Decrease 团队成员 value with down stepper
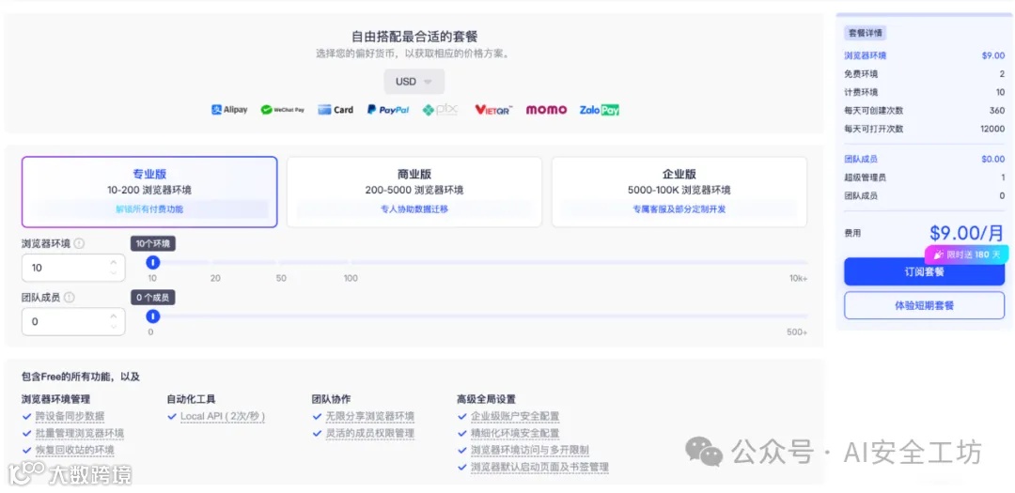The height and width of the screenshot is (493, 1015). [x=114, y=327]
